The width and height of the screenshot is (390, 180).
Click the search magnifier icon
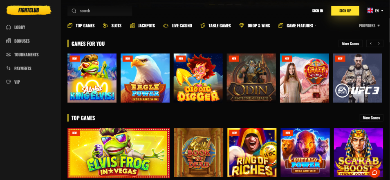(74, 11)
